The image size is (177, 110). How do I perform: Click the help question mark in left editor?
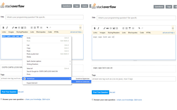click(x=80, y=28)
